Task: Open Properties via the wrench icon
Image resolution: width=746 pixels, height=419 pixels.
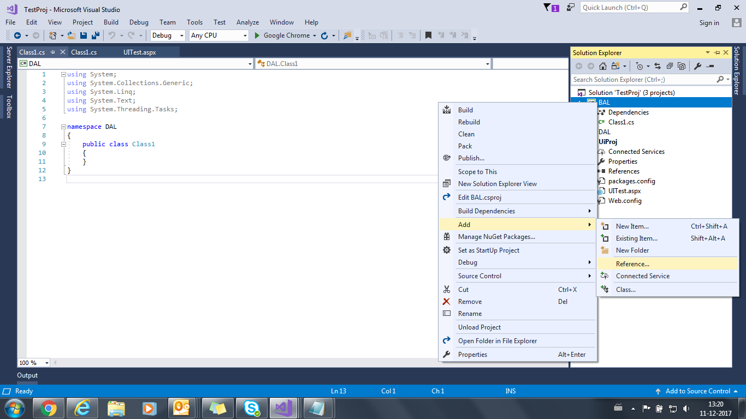Action: click(x=697, y=65)
